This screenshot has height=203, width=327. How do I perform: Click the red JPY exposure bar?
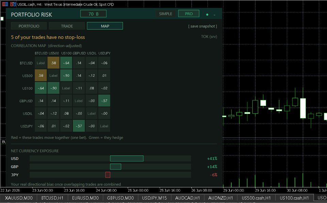pyautogui.click(x=108, y=175)
